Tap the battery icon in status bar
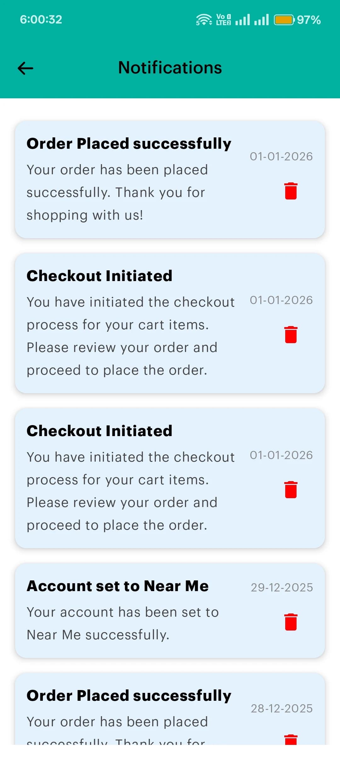The width and height of the screenshot is (340, 760). click(x=284, y=20)
